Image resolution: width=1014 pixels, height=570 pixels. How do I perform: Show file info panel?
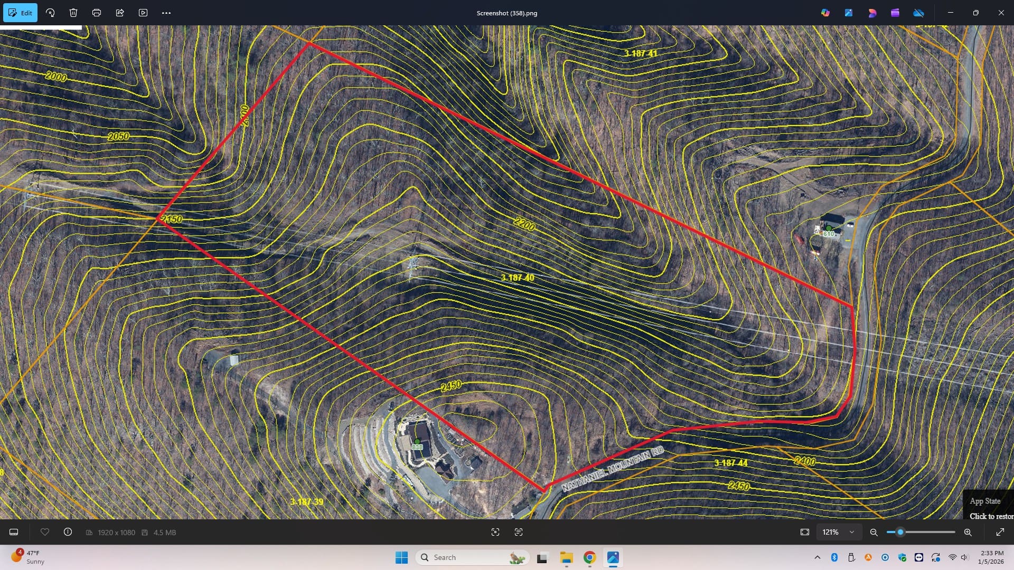click(x=68, y=532)
